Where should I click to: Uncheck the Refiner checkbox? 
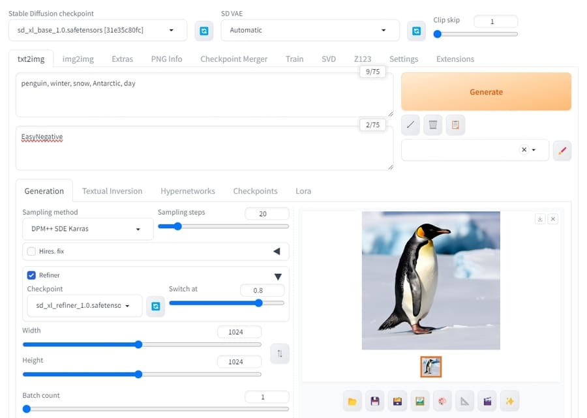[31, 275]
